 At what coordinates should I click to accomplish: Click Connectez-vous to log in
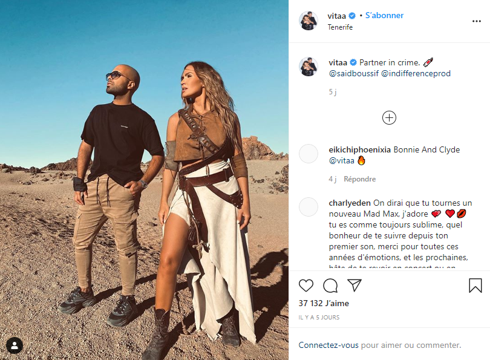pos(328,345)
